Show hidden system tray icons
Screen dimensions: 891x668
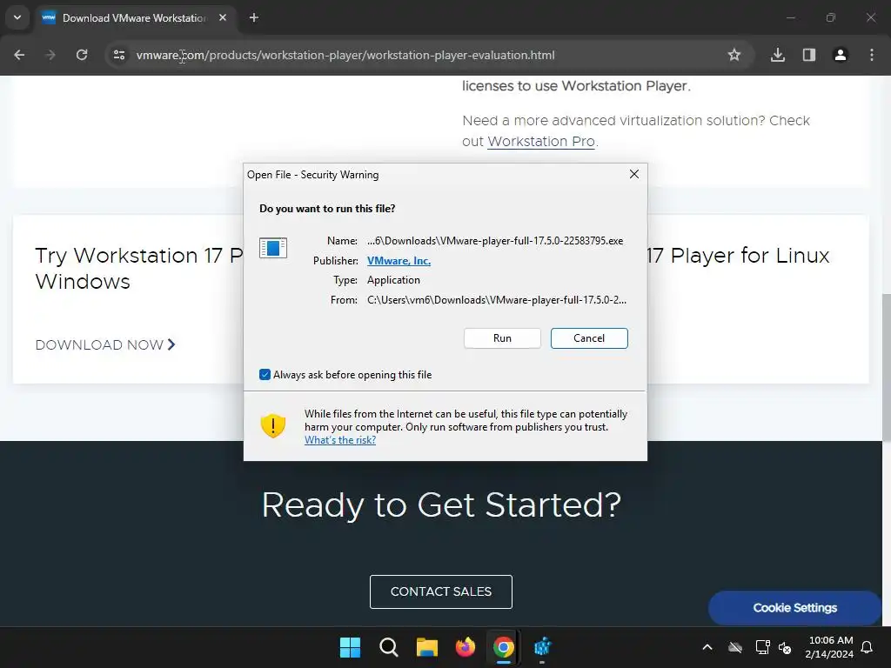pos(707,647)
